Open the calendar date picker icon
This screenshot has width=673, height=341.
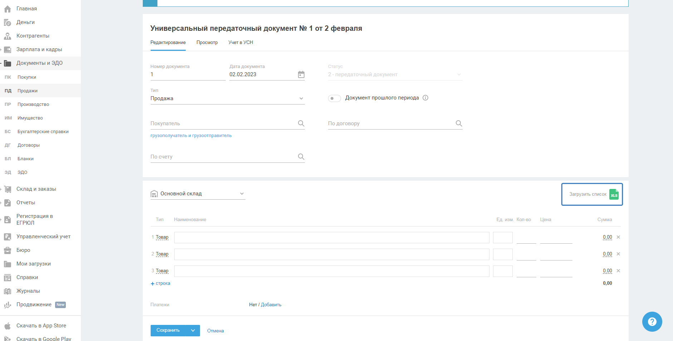pyautogui.click(x=301, y=74)
